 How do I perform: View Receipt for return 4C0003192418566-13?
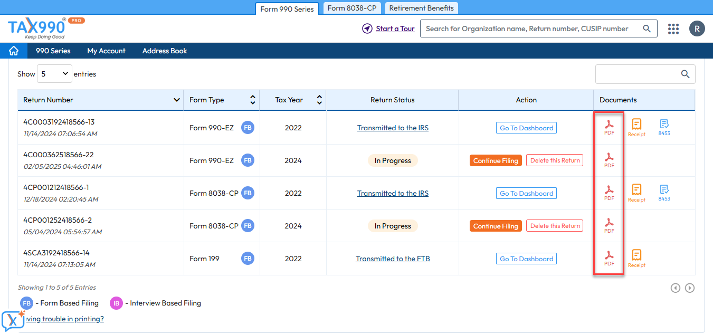[636, 128]
